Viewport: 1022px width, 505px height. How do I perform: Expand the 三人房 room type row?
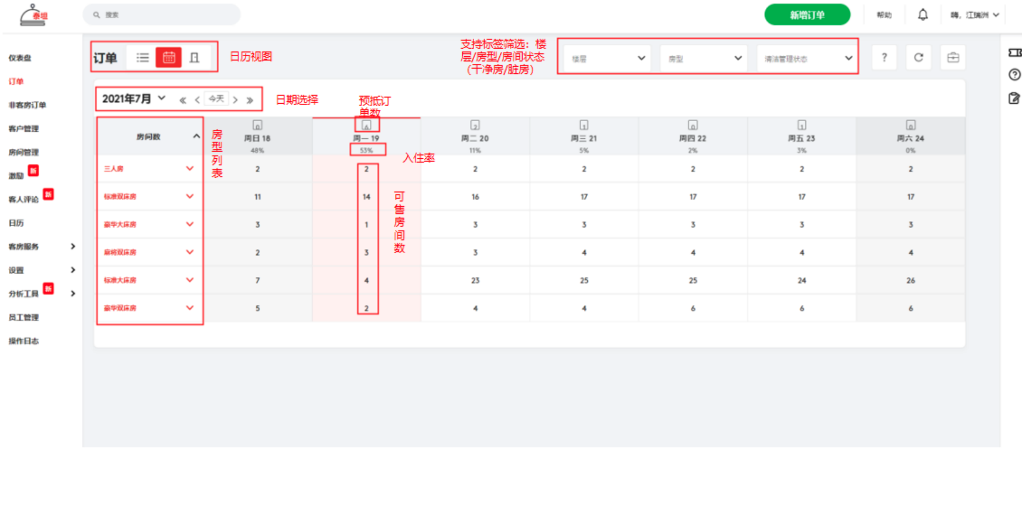(x=190, y=168)
